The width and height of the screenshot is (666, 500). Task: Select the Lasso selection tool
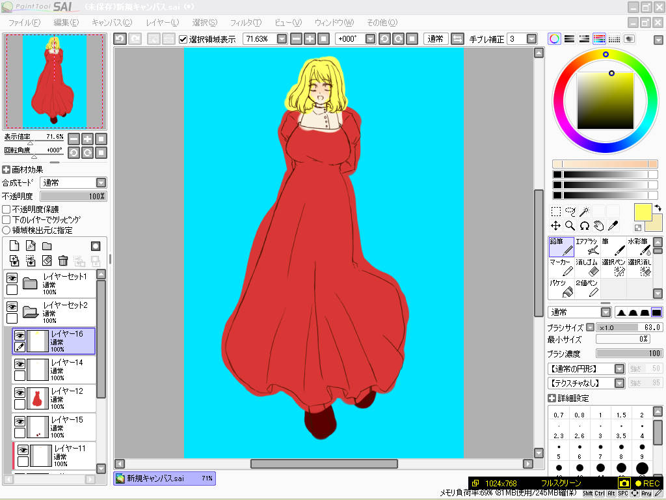click(570, 212)
